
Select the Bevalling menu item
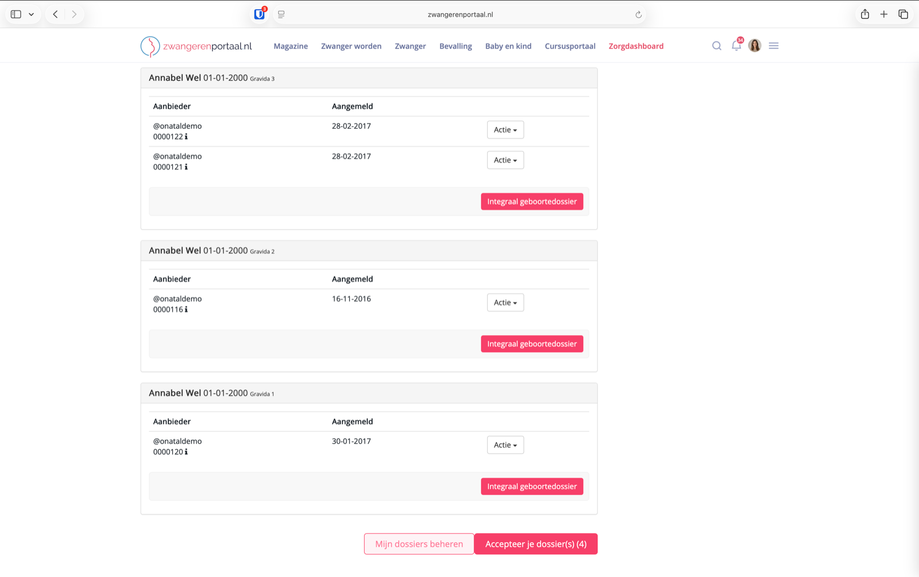[x=455, y=47]
